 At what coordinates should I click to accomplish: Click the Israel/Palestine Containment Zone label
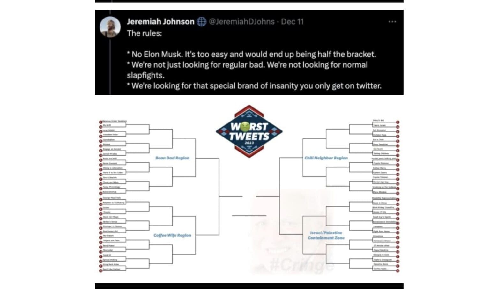(x=326, y=235)
